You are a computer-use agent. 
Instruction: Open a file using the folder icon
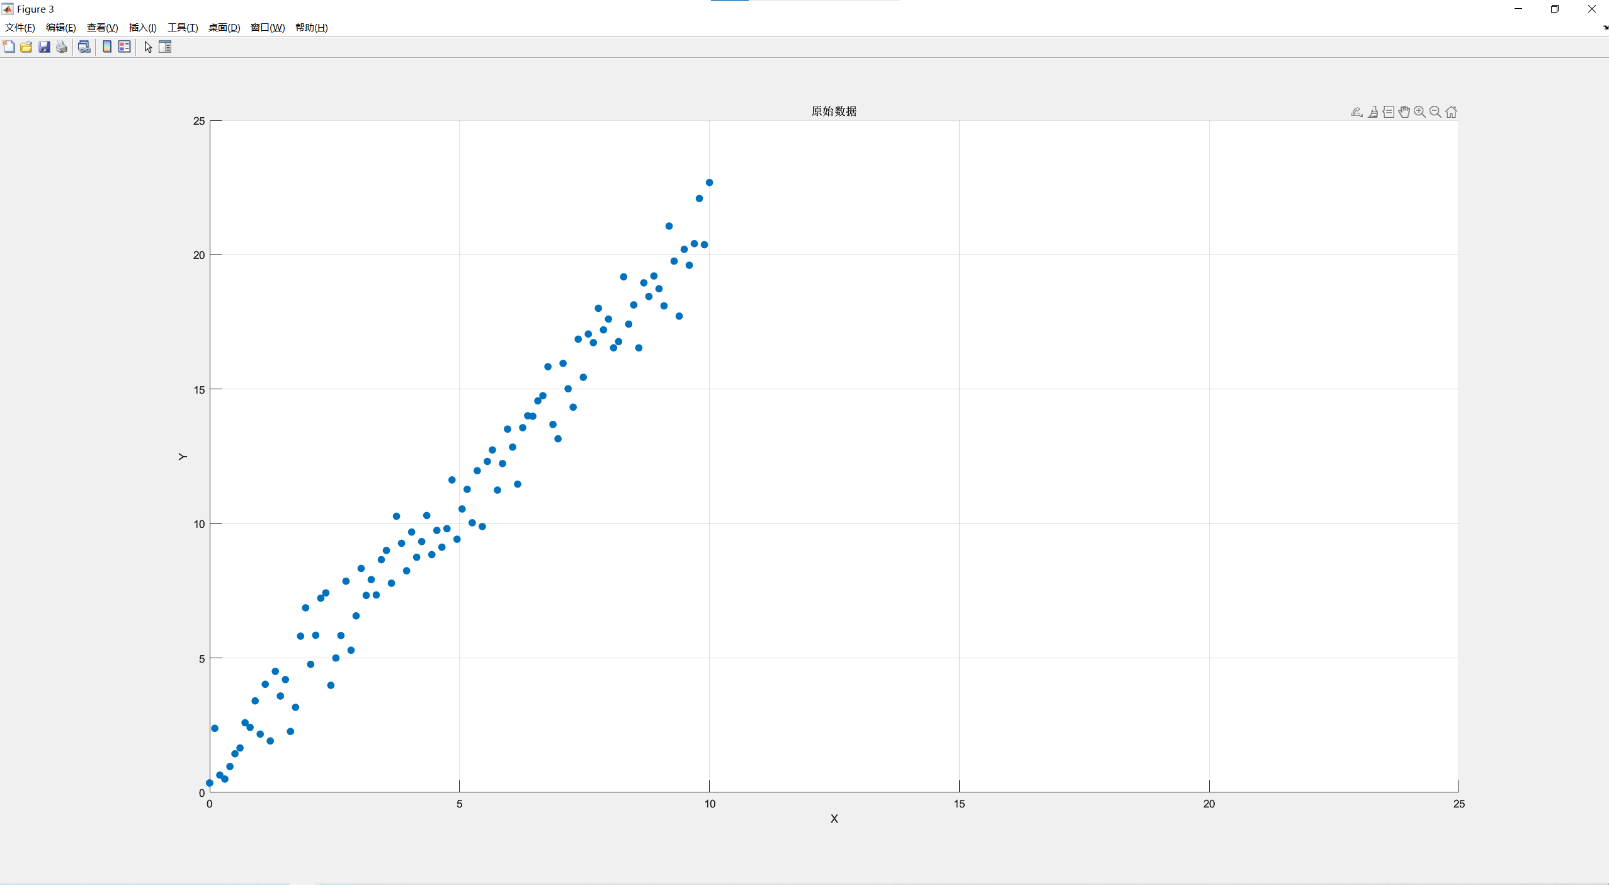pos(26,47)
